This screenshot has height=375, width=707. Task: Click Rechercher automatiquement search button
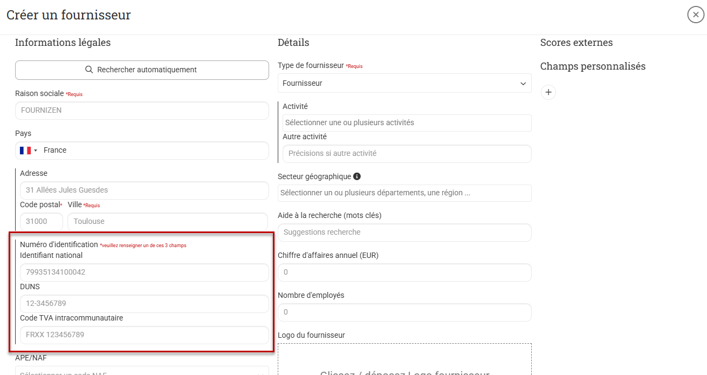[x=142, y=70]
